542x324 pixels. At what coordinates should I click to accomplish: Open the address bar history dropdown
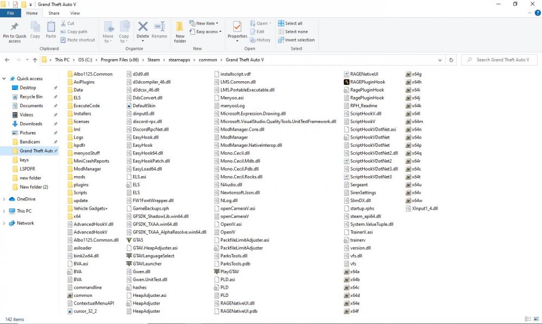(440, 60)
